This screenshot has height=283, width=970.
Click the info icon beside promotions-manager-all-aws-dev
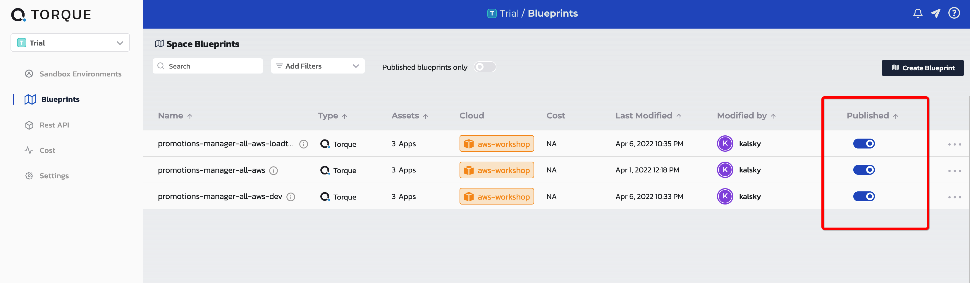(291, 197)
